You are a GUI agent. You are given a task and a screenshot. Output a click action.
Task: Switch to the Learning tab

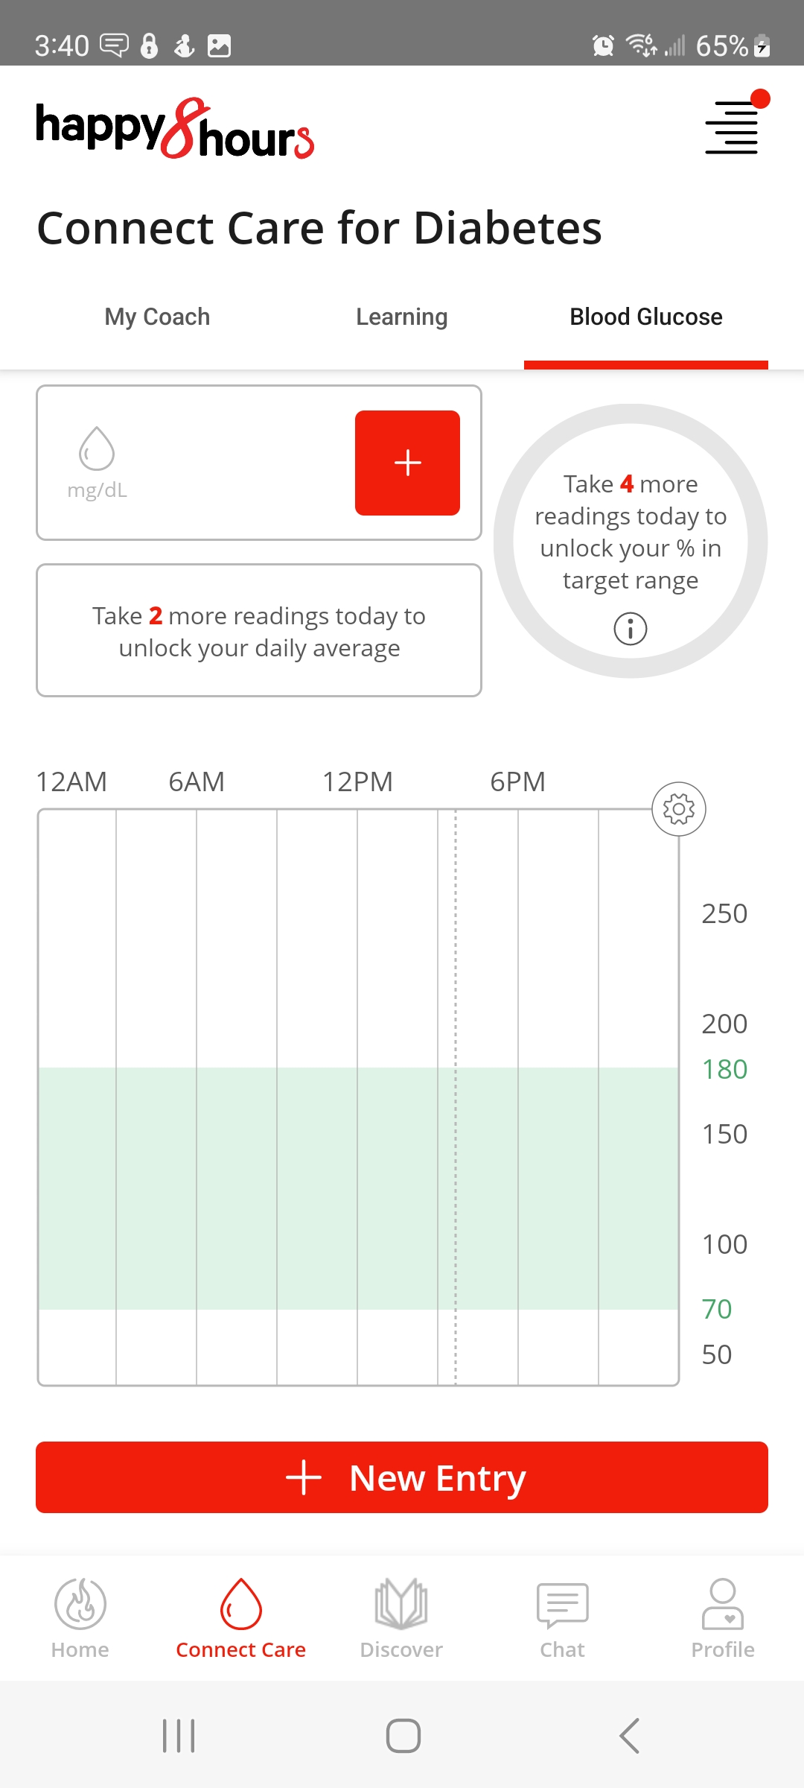coord(402,317)
